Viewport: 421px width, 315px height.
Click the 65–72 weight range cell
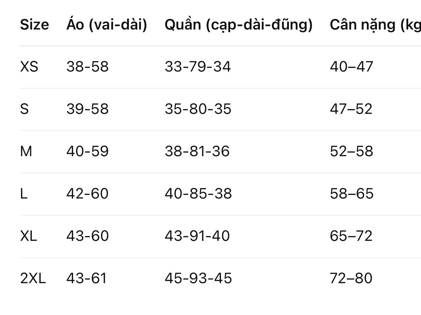(351, 236)
